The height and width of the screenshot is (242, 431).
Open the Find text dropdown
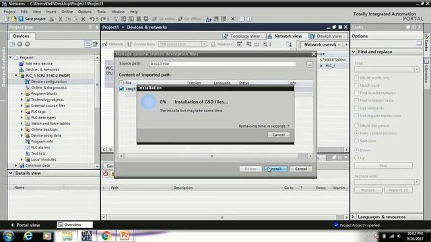coord(416,69)
